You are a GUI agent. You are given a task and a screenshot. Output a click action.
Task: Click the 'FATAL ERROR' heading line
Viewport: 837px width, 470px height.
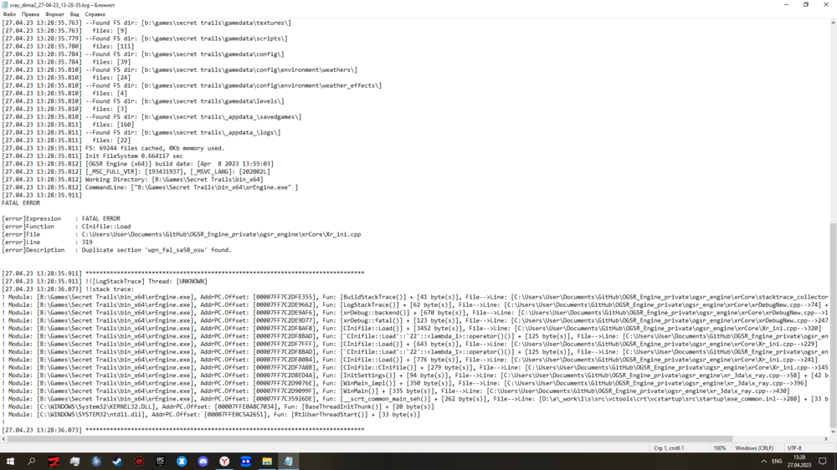coord(21,202)
